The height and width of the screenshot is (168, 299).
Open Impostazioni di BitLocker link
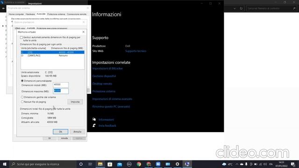click(107, 69)
